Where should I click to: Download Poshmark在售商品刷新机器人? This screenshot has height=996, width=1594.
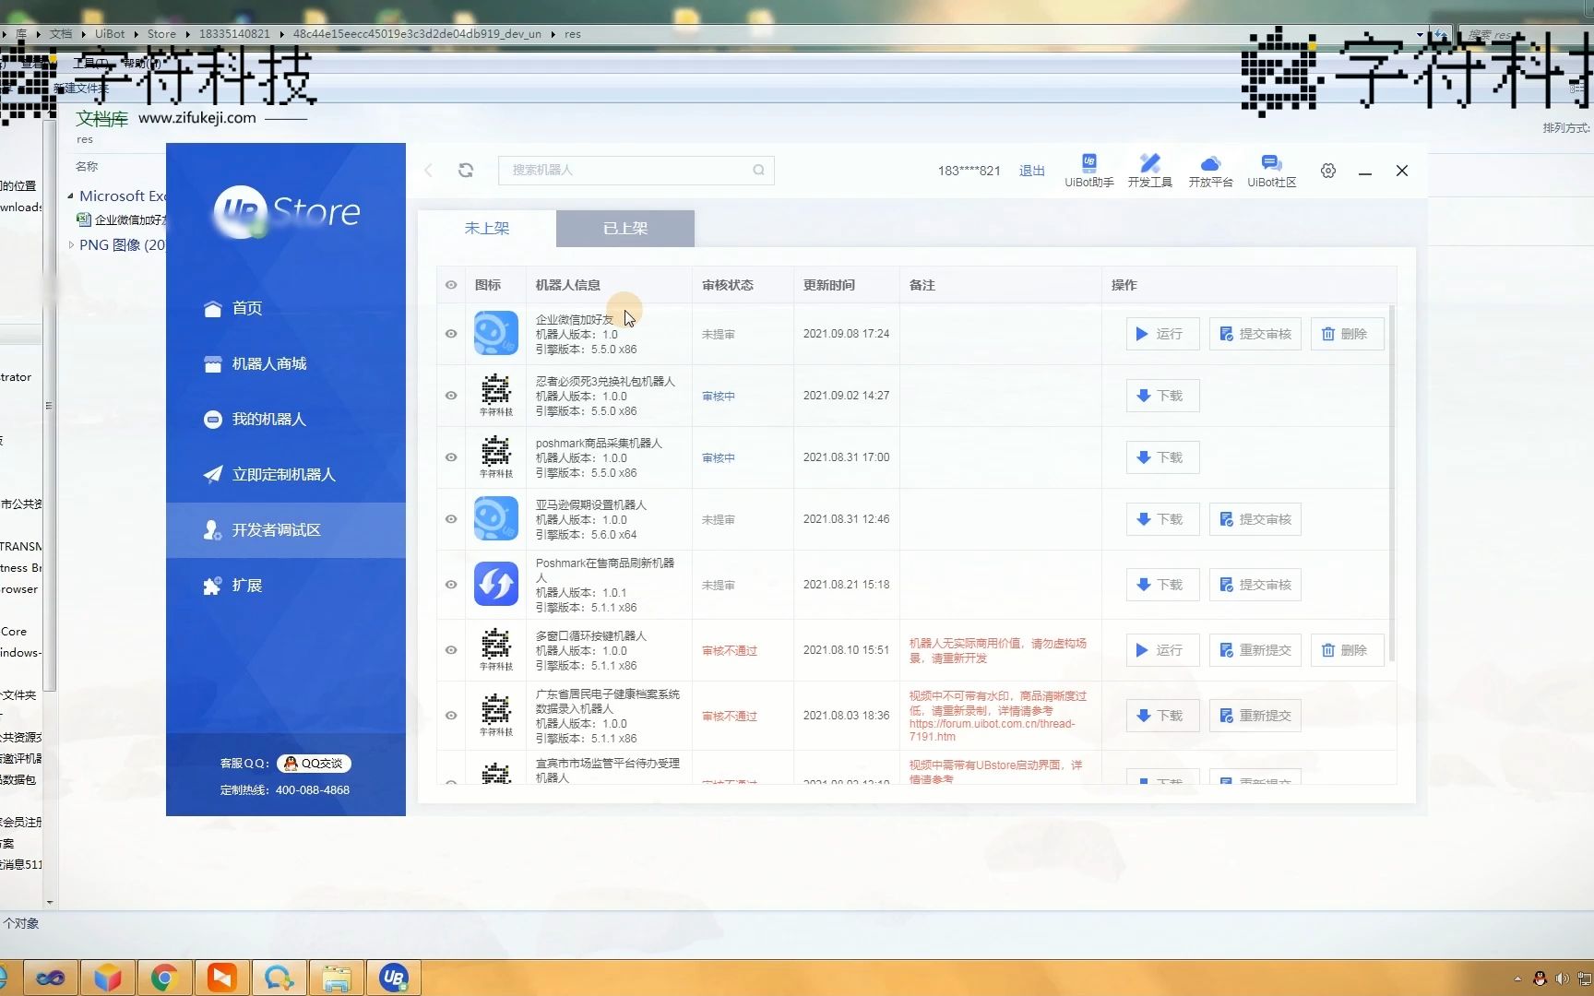click(x=1162, y=585)
